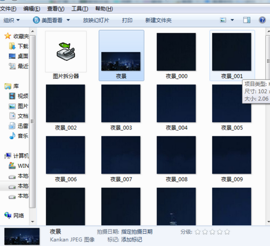Click 添加标记 tag field
Viewport: 270px width, 246px height.
click(132, 240)
